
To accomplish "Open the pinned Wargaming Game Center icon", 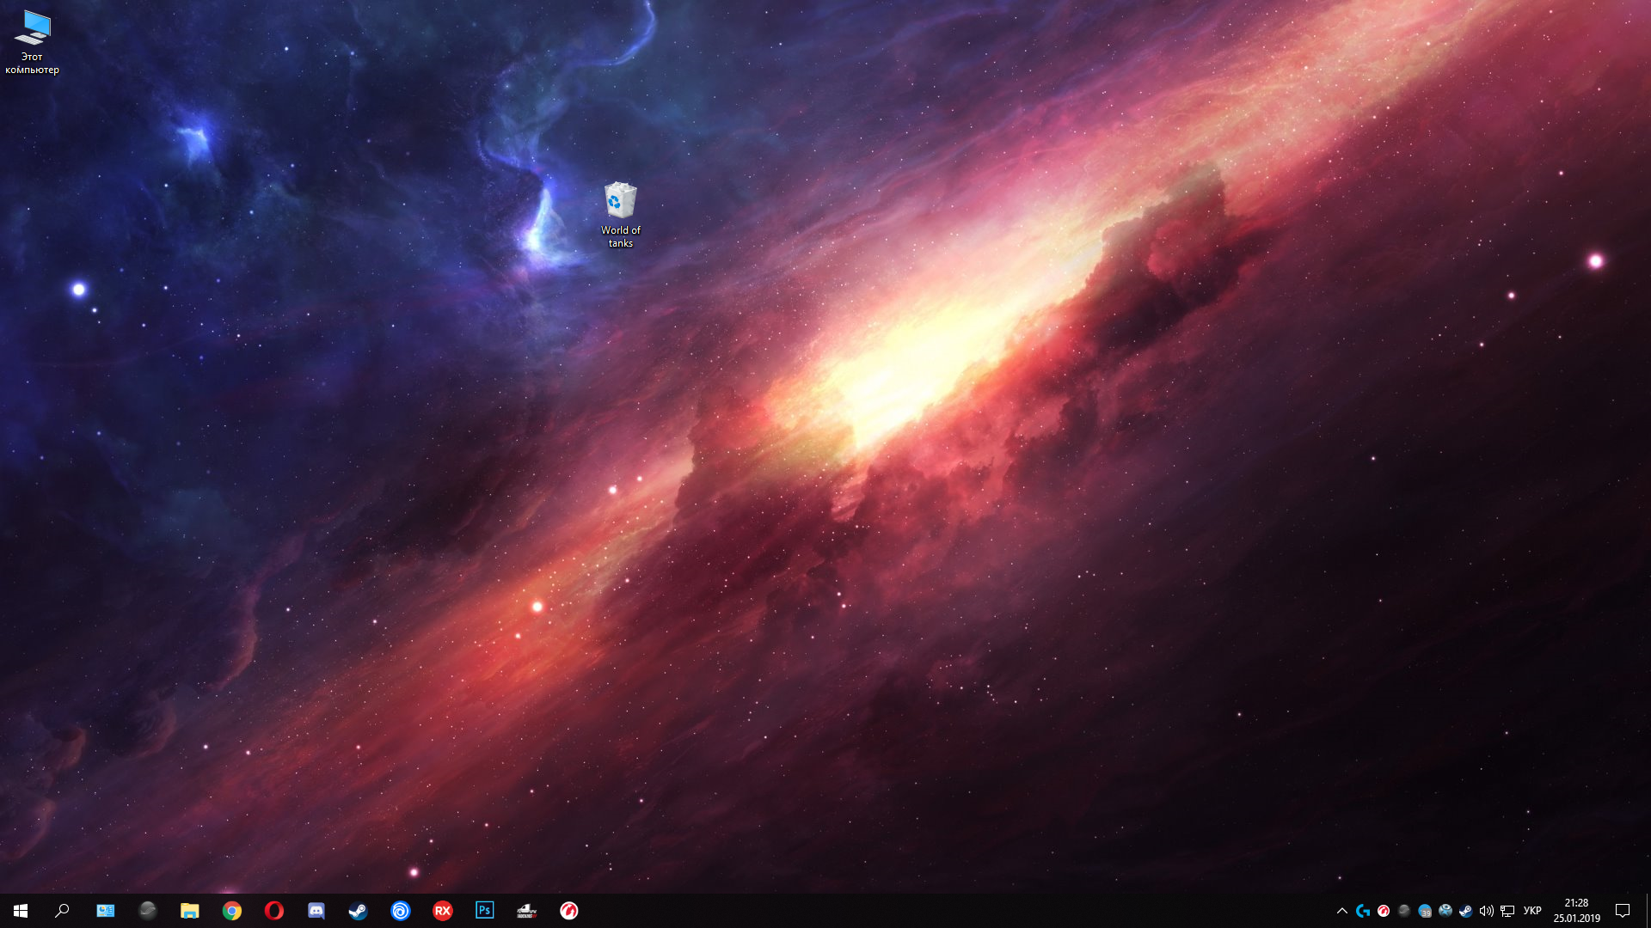I will click(x=568, y=911).
